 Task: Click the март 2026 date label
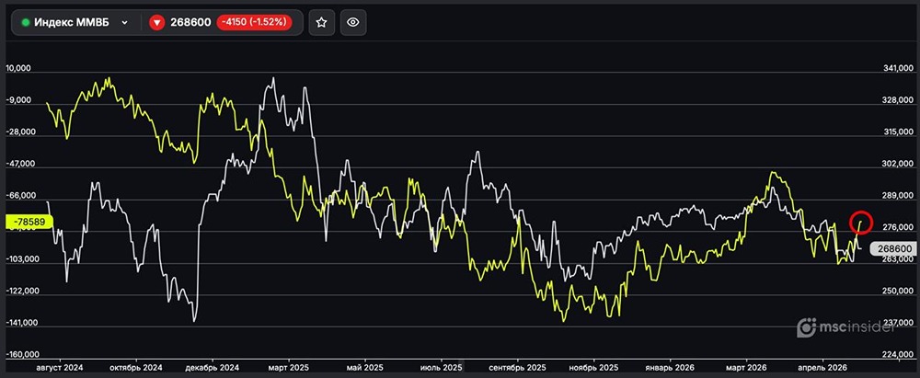[746, 367]
